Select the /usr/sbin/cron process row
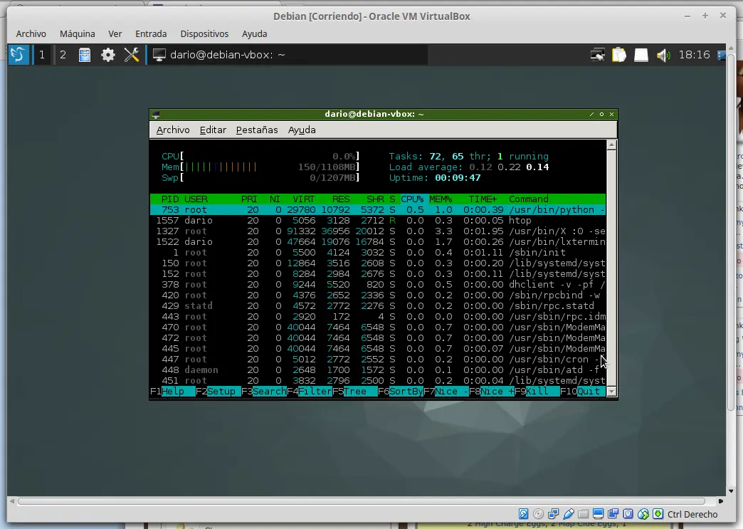The width and height of the screenshot is (743, 529). pos(378,360)
